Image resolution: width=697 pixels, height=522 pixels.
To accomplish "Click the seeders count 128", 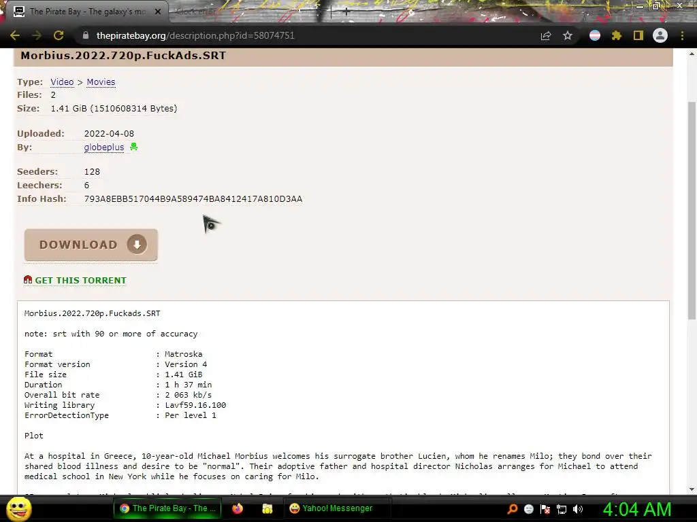I will (92, 172).
